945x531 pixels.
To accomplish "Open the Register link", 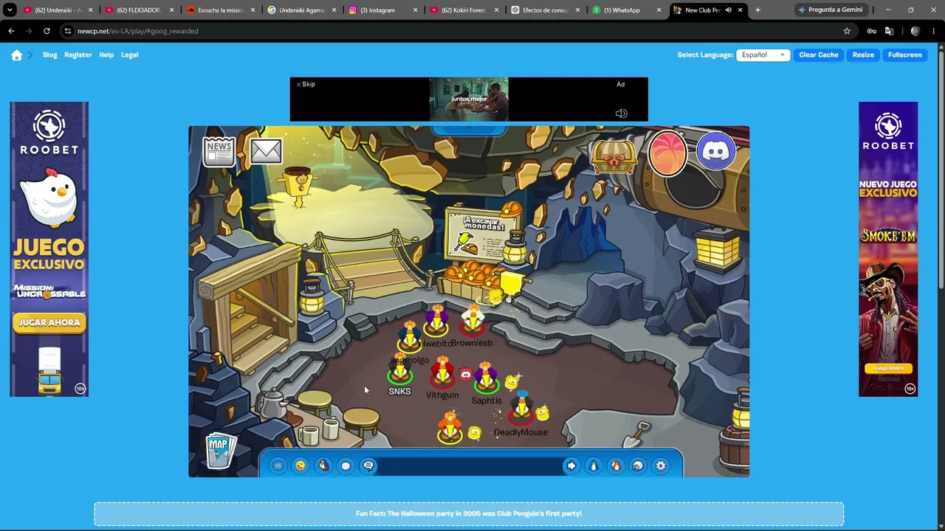I will [x=78, y=55].
